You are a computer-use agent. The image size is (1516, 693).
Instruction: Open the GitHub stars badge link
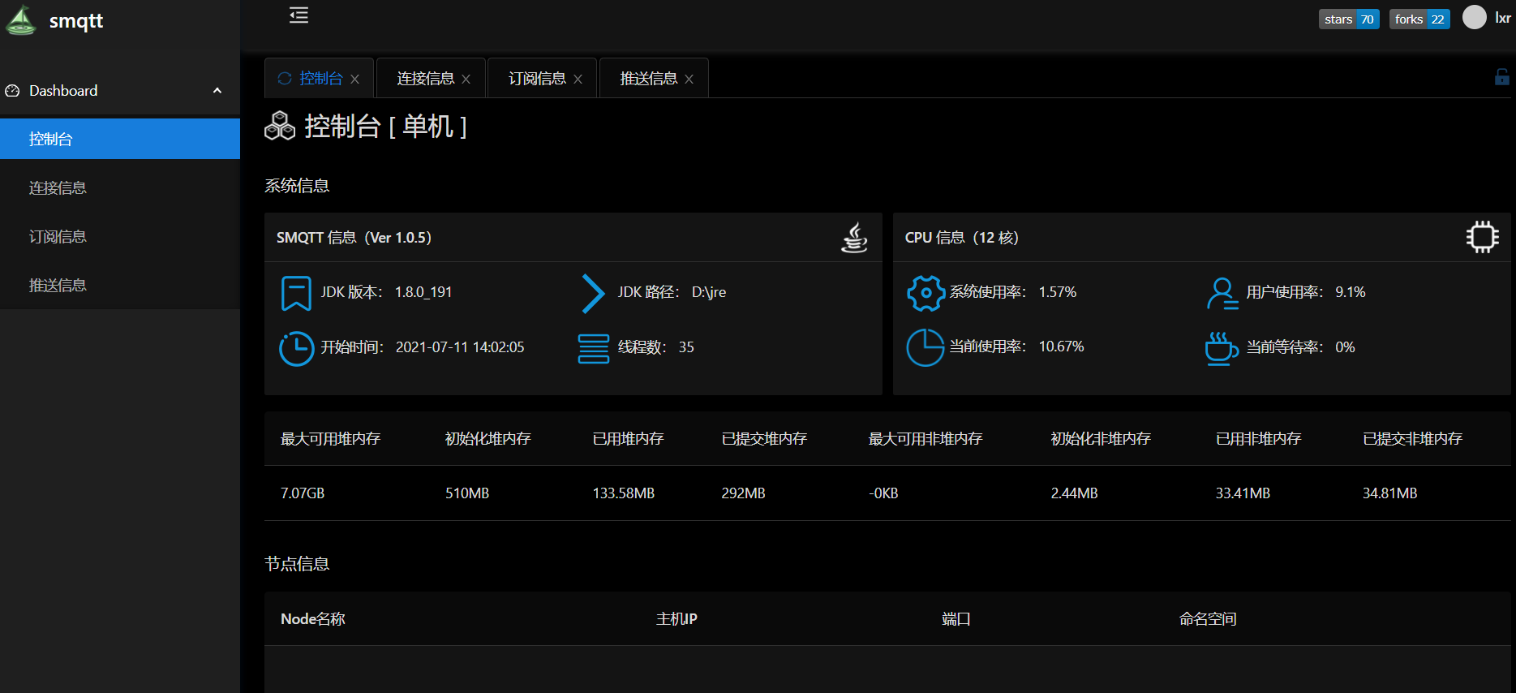(1348, 19)
